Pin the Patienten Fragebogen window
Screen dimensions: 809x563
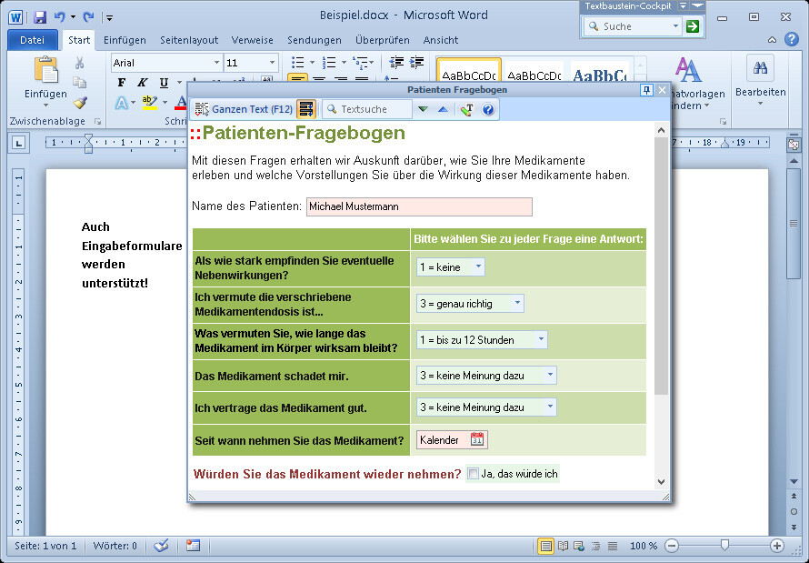(x=646, y=89)
